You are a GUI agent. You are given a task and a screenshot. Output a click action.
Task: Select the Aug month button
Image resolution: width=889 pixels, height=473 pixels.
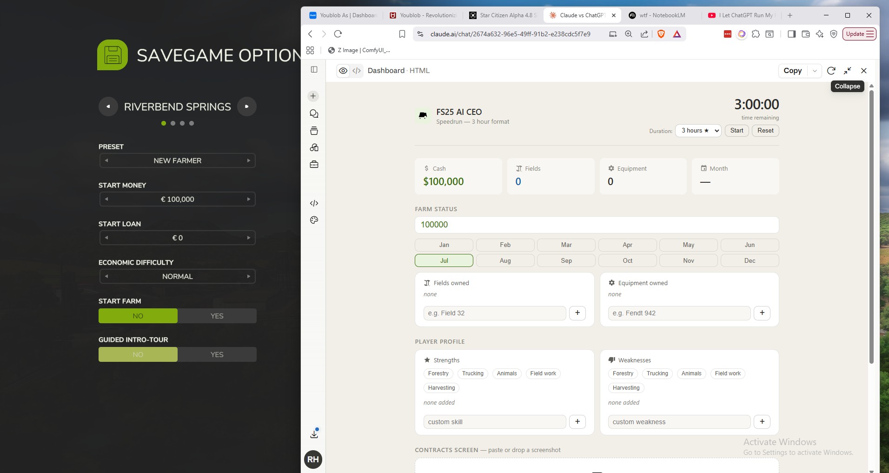click(505, 260)
